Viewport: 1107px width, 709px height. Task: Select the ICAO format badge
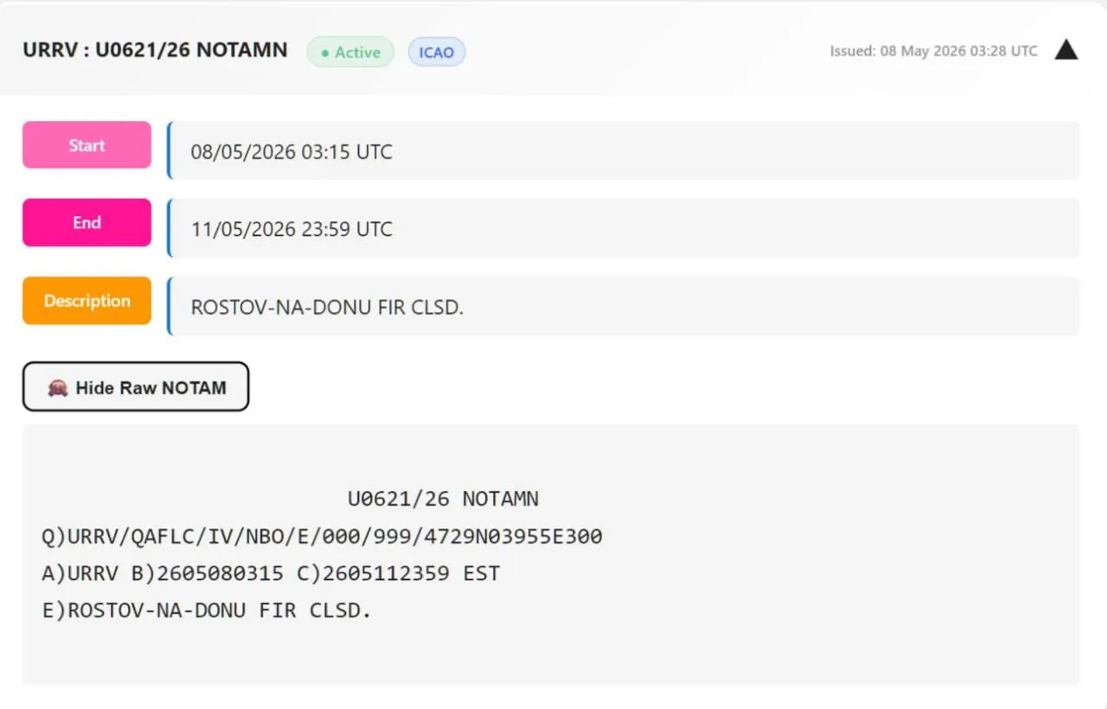point(437,52)
